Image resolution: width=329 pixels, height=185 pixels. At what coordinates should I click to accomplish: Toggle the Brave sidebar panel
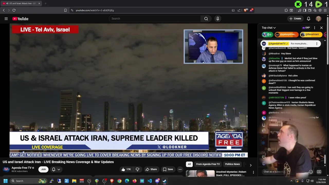tap(305, 10)
